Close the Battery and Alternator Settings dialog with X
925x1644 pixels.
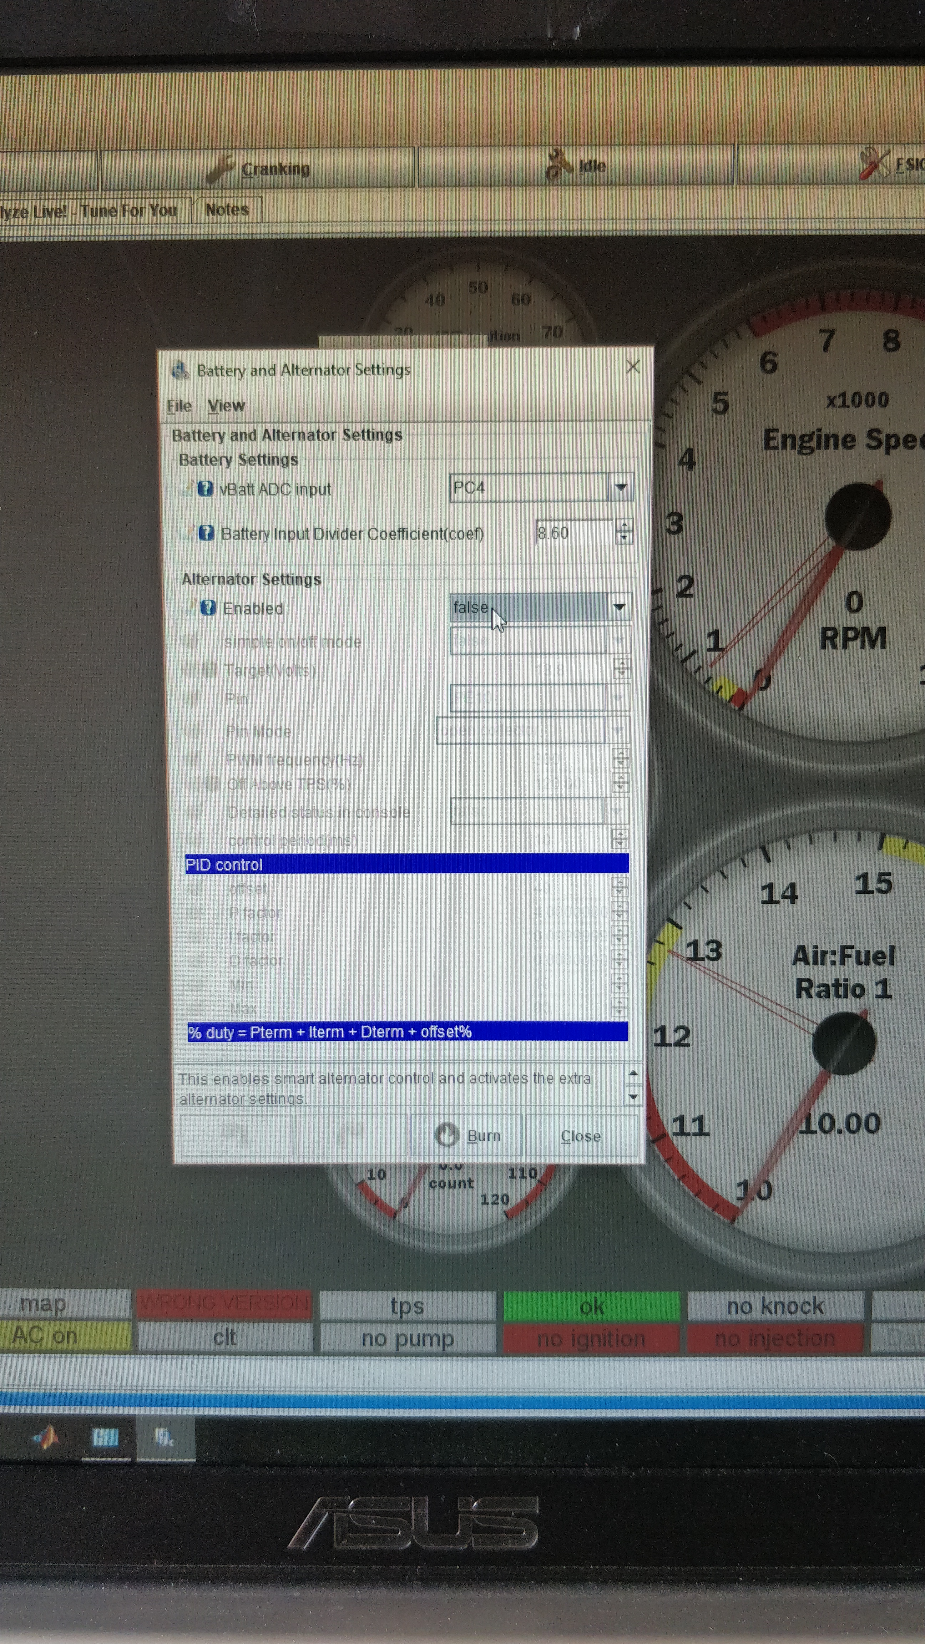coord(633,366)
